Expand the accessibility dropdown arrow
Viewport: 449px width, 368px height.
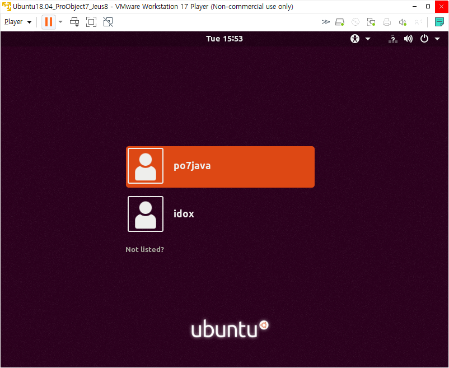(368, 39)
